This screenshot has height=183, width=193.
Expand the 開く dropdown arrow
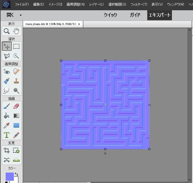click(21, 15)
